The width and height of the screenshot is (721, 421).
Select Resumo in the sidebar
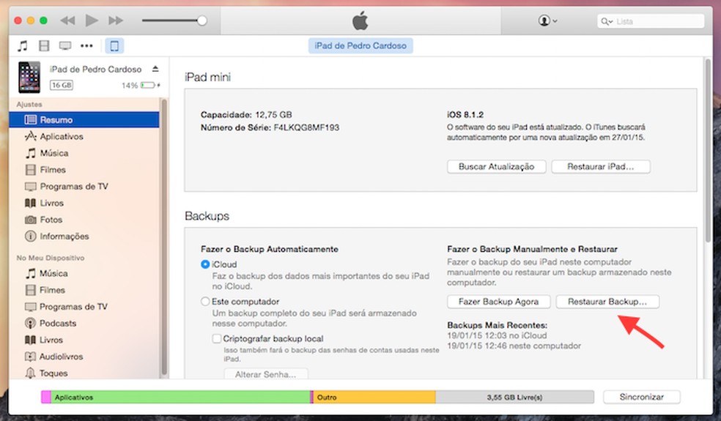tap(84, 120)
